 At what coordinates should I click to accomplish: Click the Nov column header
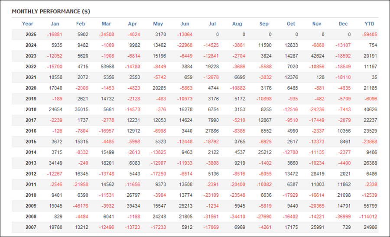click(x=317, y=24)
